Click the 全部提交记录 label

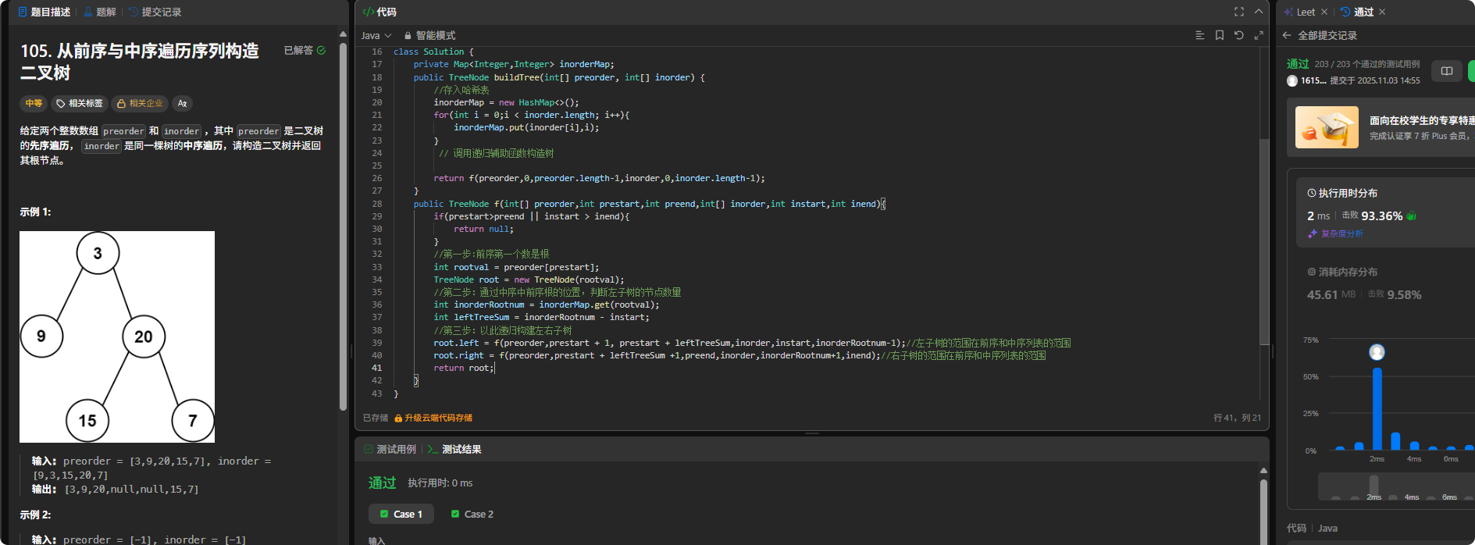1327,35
